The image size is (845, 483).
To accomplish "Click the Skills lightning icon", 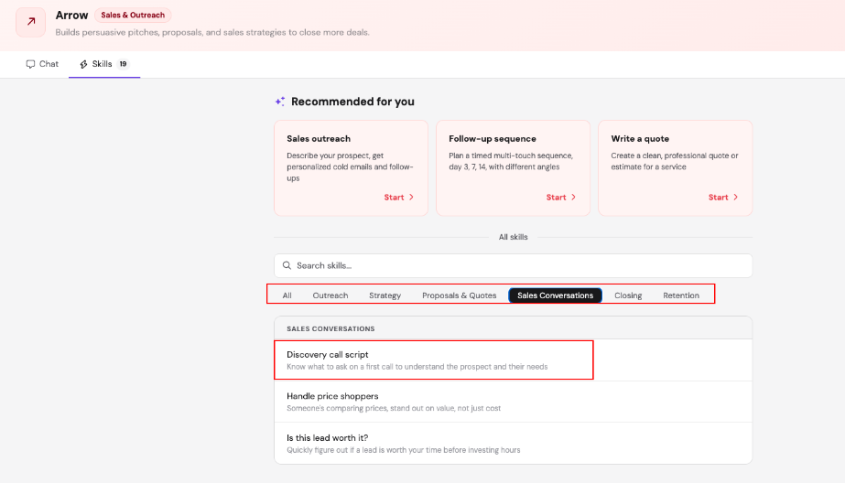I will [x=83, y=64].
